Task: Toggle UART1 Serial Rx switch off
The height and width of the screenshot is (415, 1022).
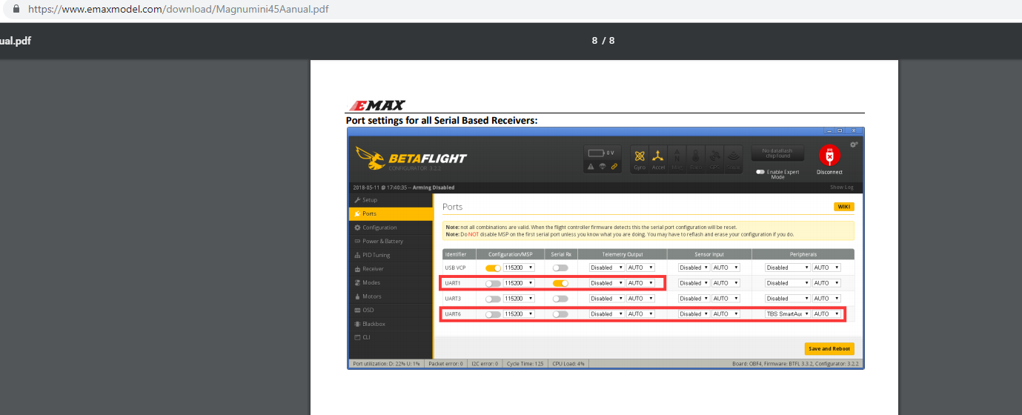Action: (560, 283)
